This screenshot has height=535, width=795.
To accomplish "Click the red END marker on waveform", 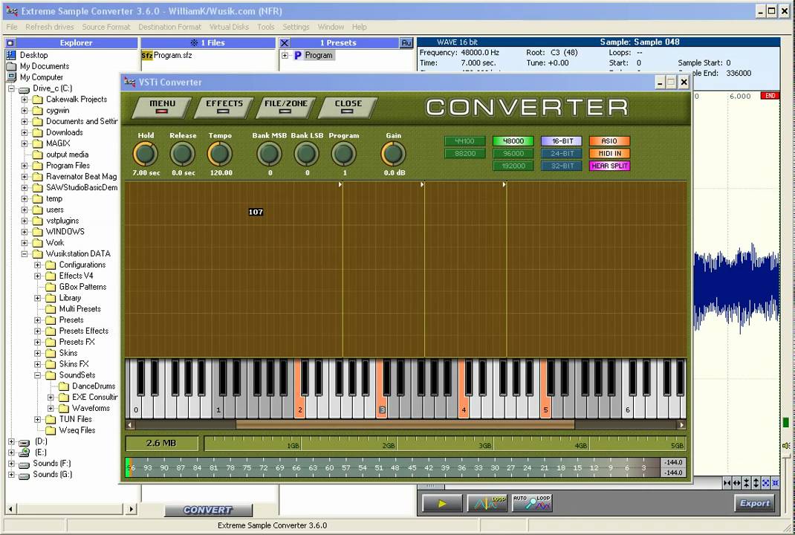I will click(x=770, y=96).
